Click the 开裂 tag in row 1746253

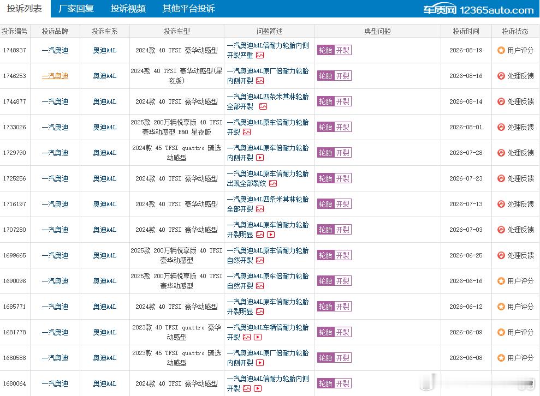(x=343, y=76)
